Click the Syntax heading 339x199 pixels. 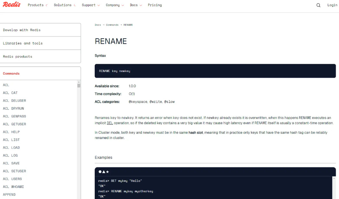pos(100,56)
